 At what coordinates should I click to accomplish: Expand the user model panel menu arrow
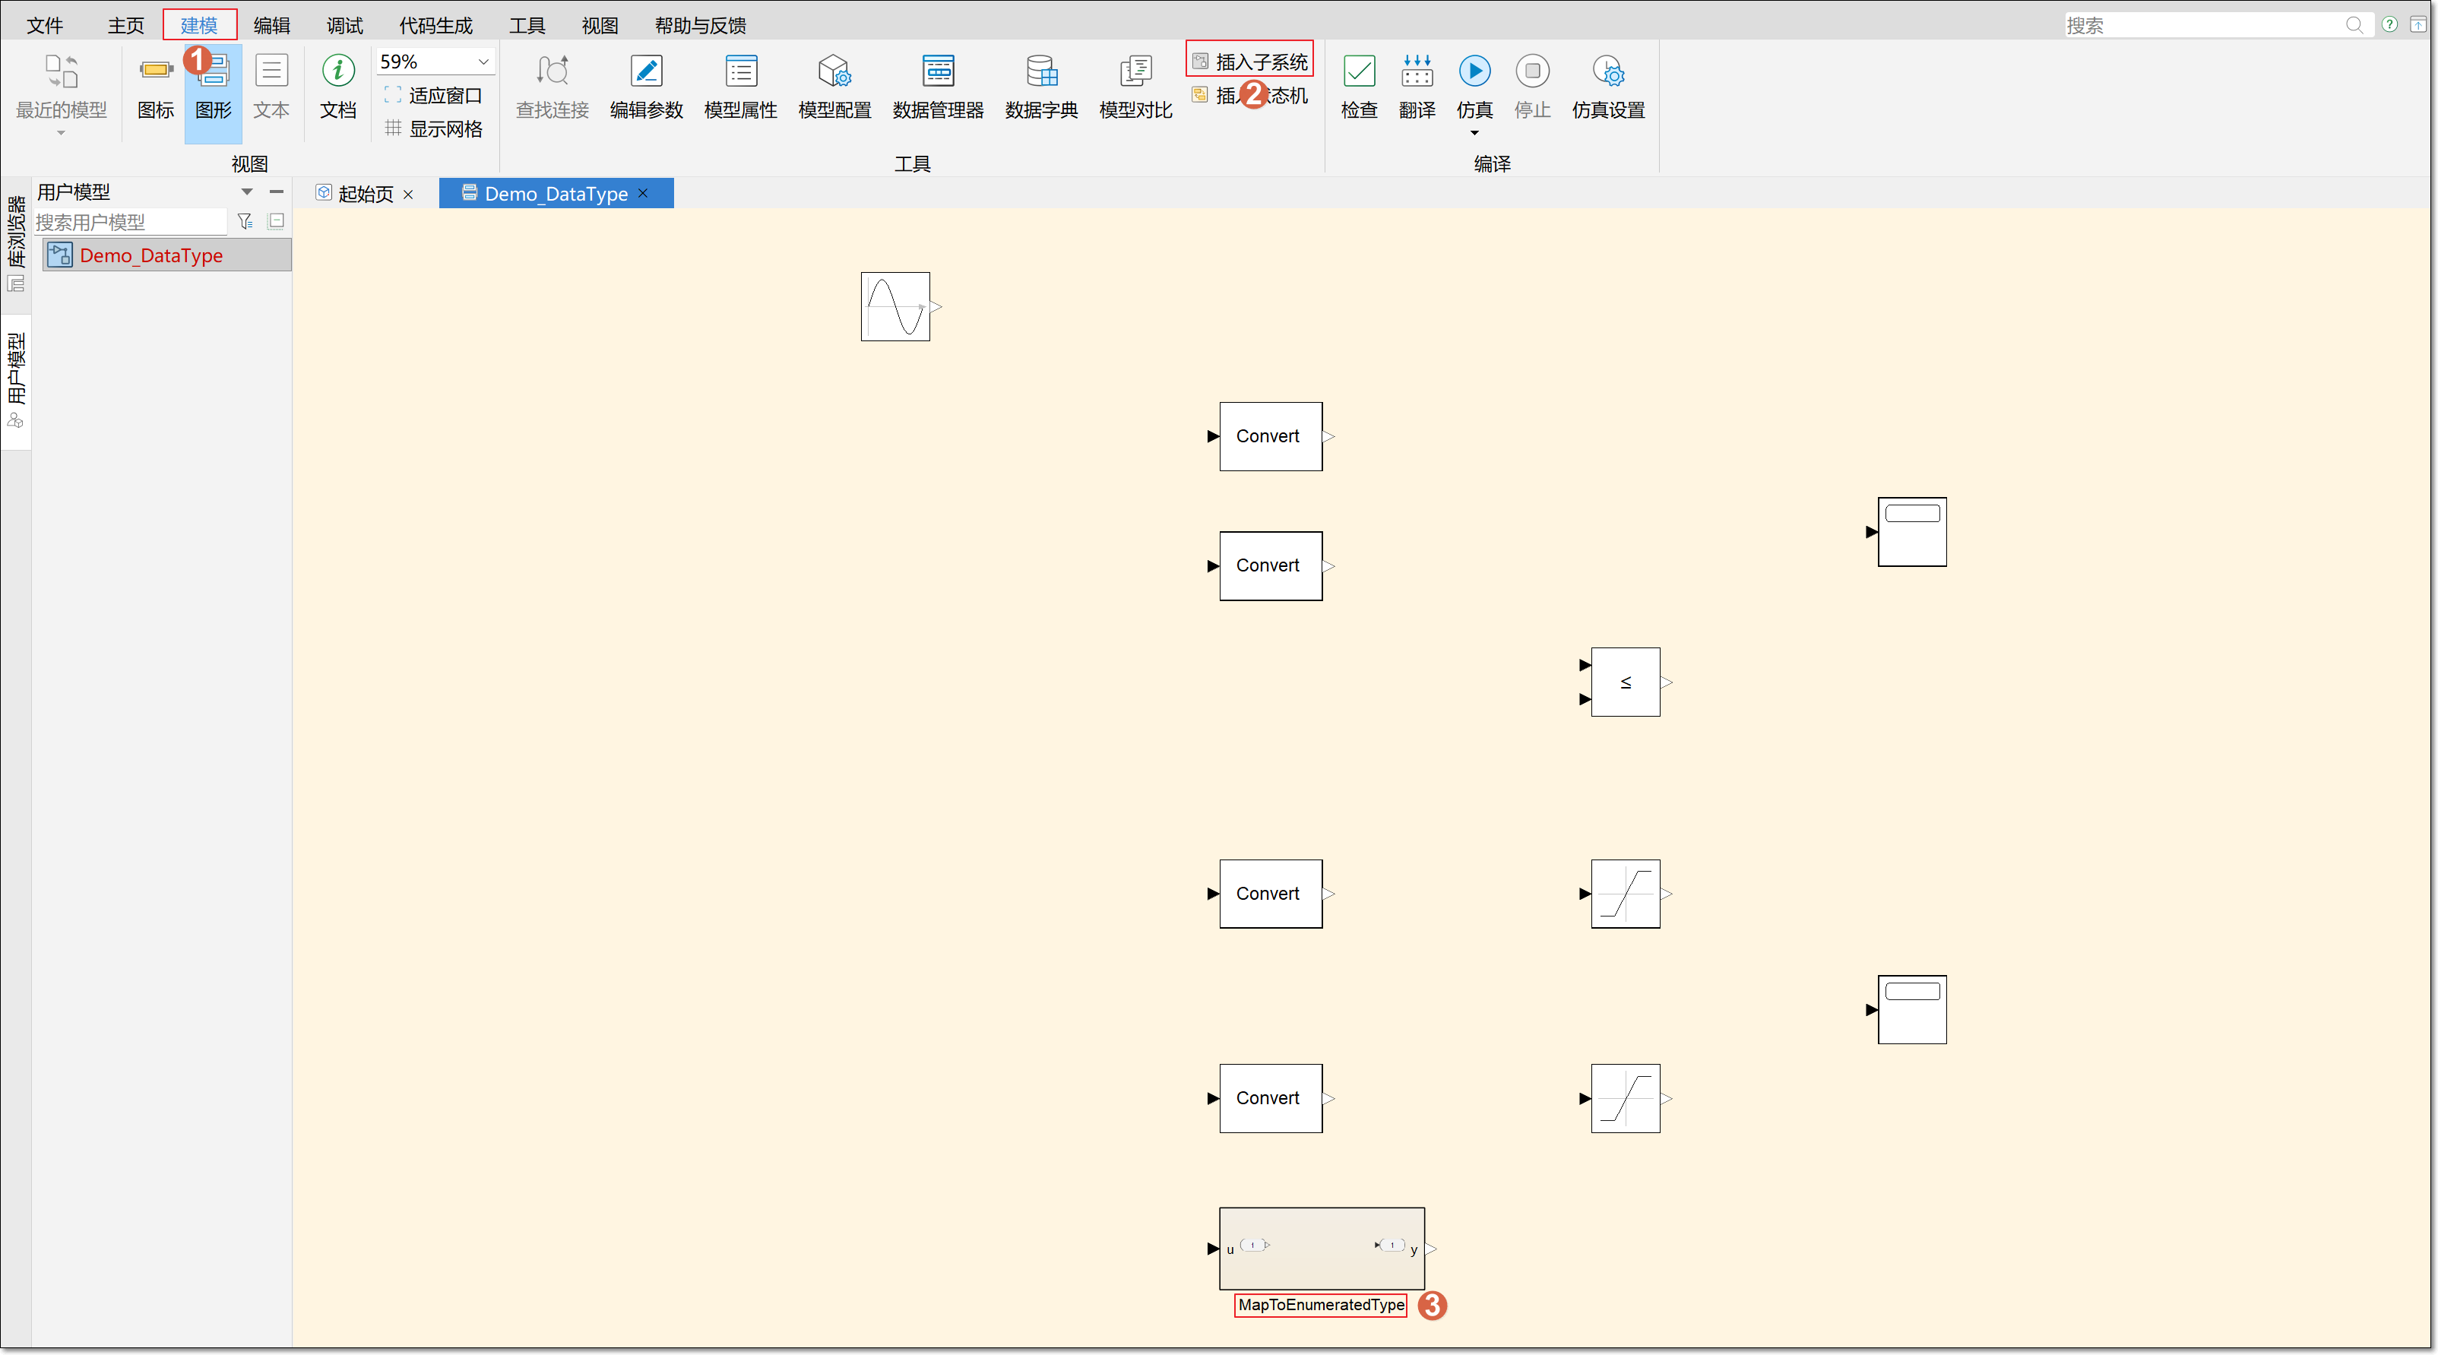pos(246,192)
